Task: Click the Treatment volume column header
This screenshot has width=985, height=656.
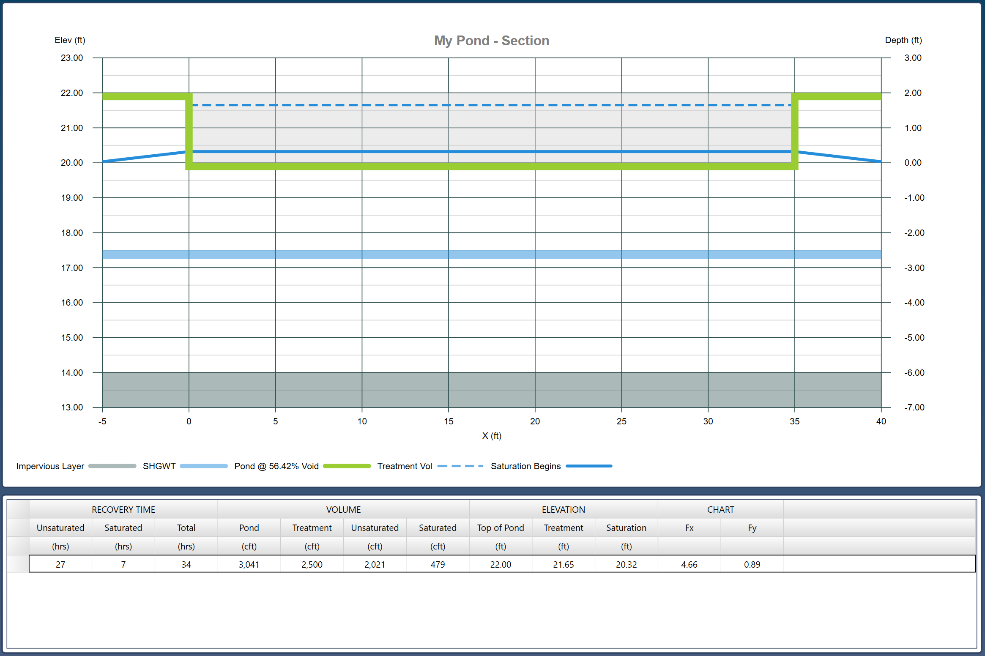Action: [312, 528]
